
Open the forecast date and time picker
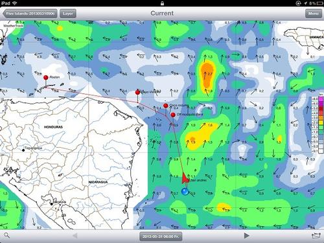(161, 237)
